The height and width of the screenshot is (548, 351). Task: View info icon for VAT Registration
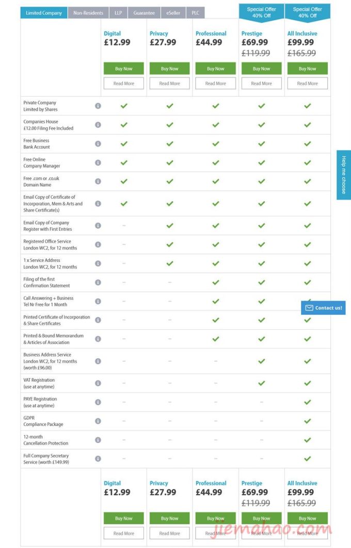click(x=98, y=383)
